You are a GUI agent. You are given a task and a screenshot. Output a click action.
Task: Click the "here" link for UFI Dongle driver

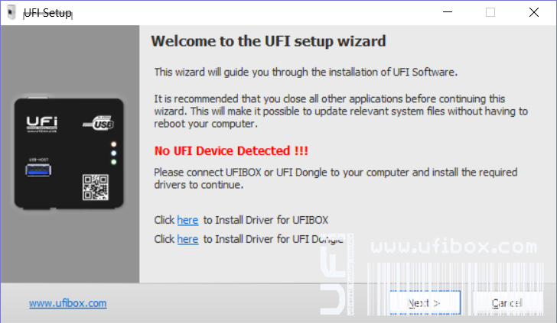pos(187,239)
